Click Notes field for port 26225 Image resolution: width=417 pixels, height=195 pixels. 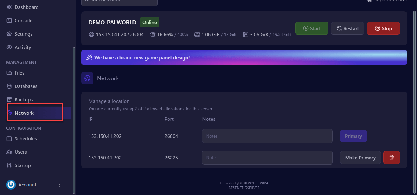(267, 158)
